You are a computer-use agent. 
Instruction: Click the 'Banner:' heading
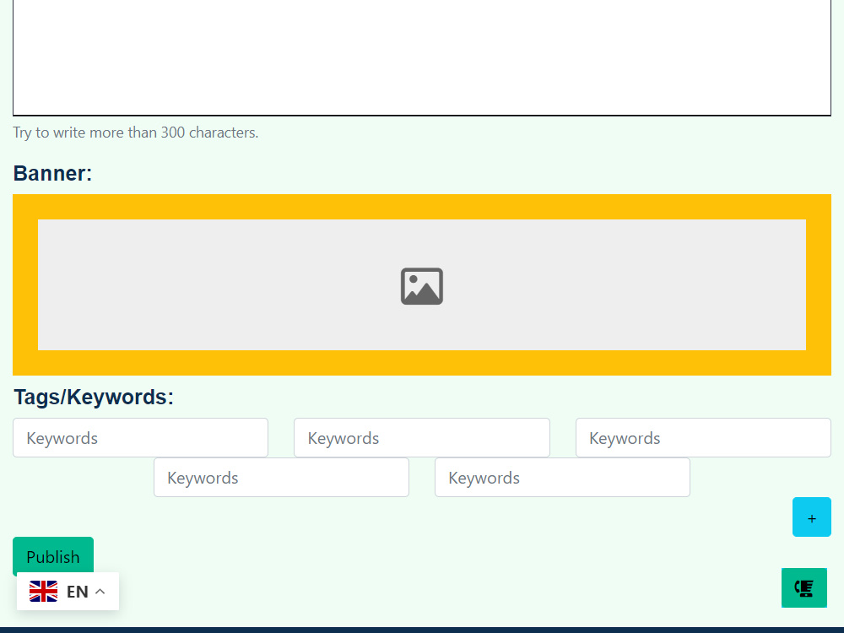[x=52, y=173]
